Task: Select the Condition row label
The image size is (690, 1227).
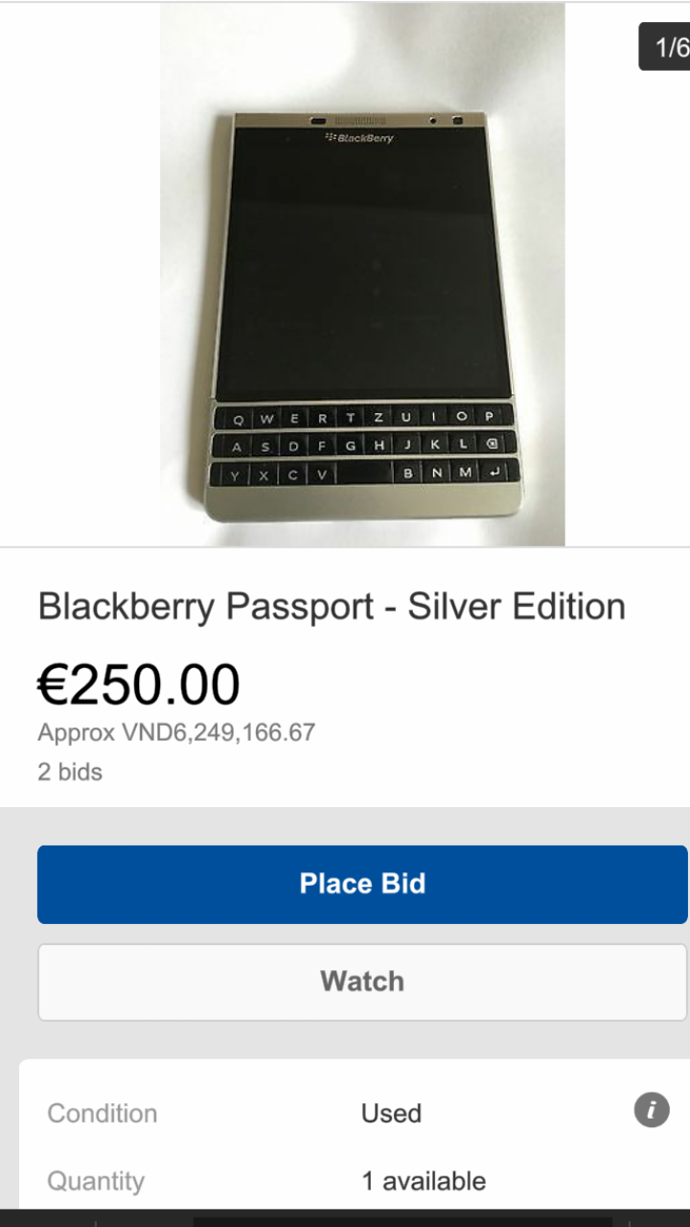Action: click(x=103, y=1113)
